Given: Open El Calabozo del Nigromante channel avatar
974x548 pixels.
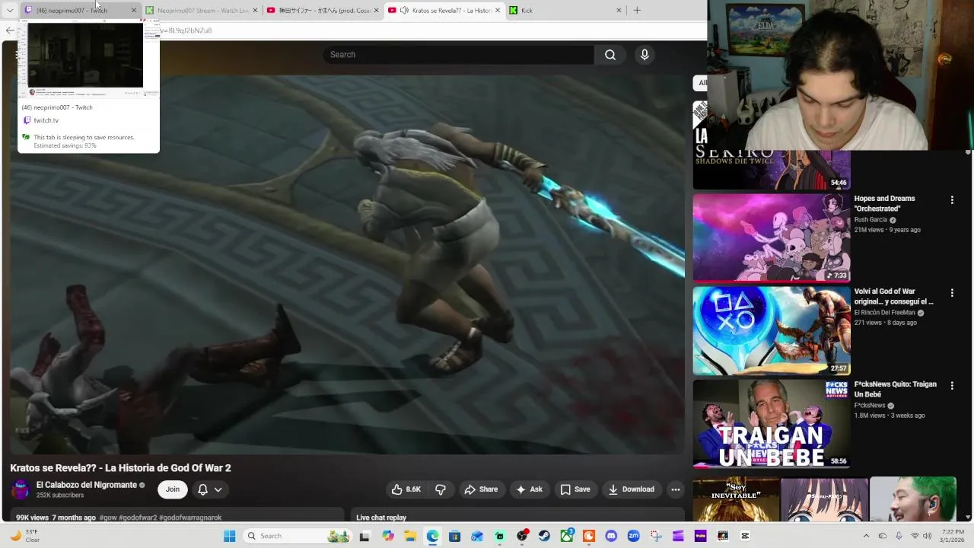Looking at the screenshot, I should (x=21, y=489).
